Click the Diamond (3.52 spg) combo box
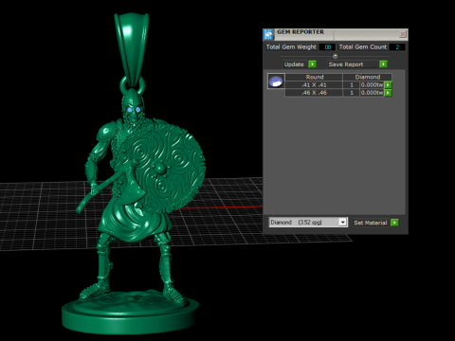The height and width of the screenshot is (341, 455). pos(308,222)
